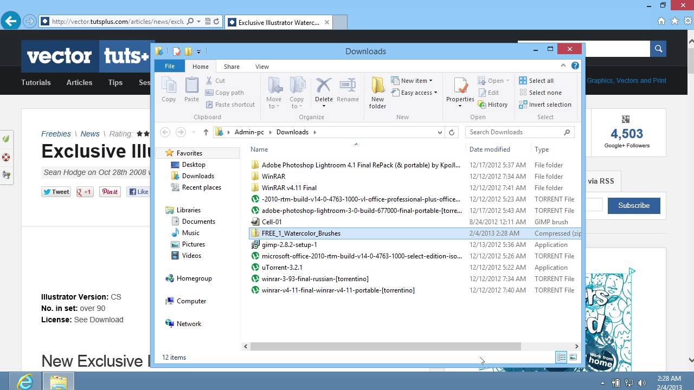694x390 pixels.
Task: Click the Explorer Back arrow
Action: coord(165,132)
